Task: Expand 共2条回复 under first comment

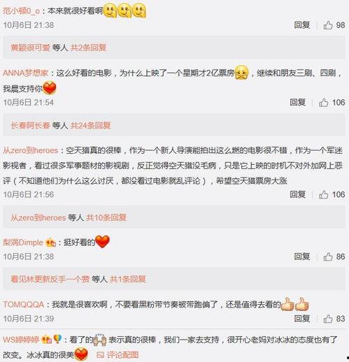Action: coord(88,48)
